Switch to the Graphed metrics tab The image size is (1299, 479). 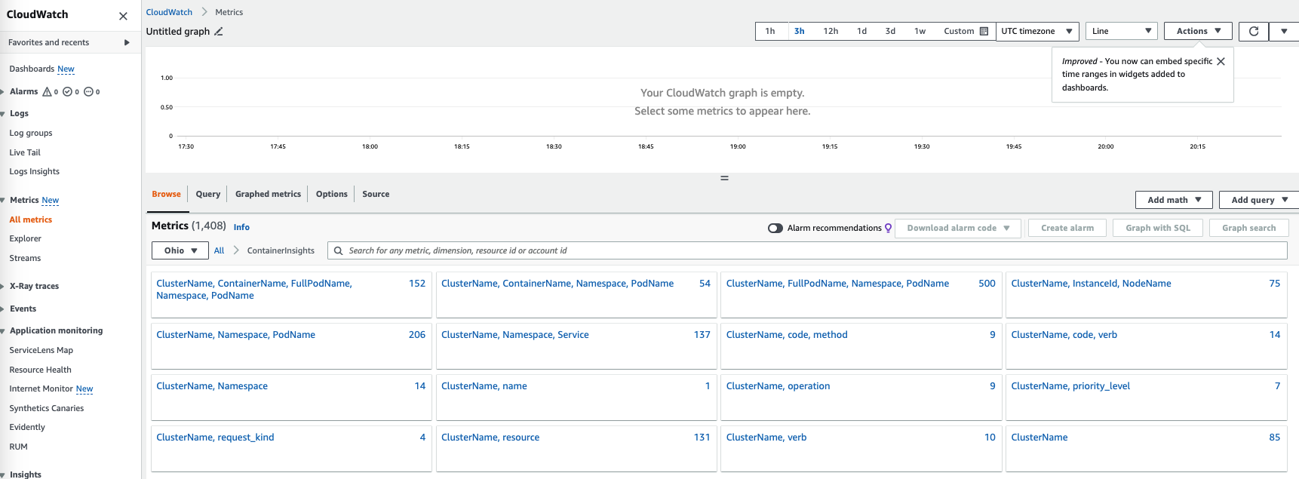click(268, 194)
